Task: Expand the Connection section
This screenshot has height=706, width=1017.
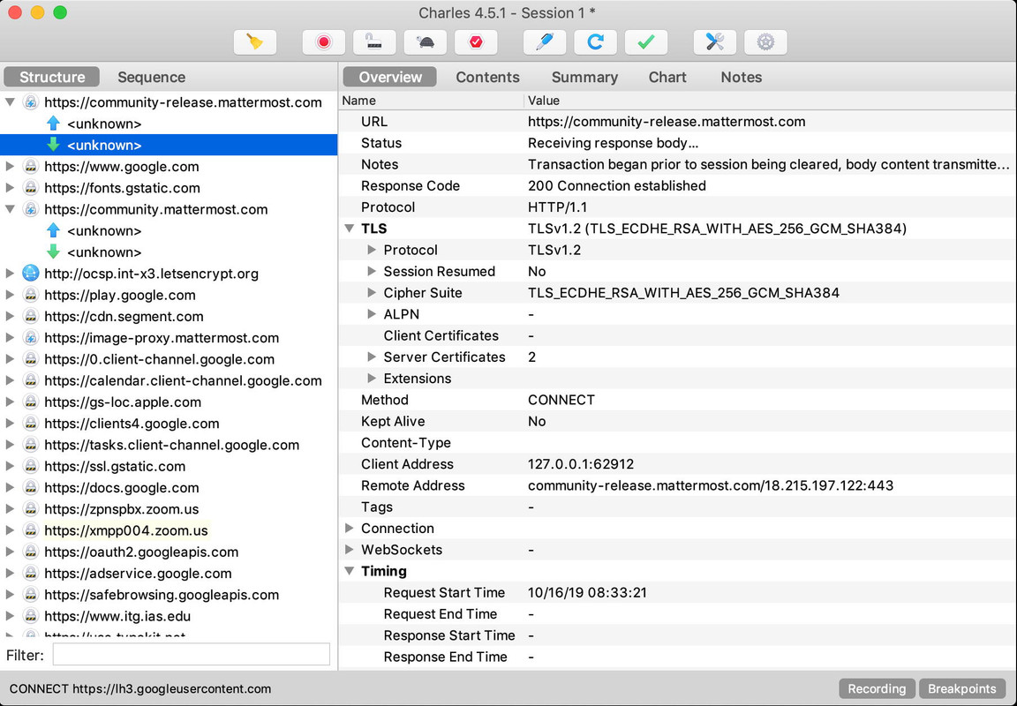Action: tap(350, 529)
